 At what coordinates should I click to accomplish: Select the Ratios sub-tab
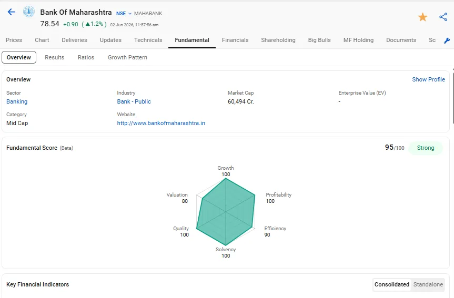click(x=86, y=57)
